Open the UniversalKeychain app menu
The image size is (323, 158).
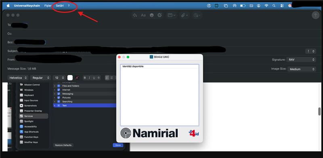(27, 6)
